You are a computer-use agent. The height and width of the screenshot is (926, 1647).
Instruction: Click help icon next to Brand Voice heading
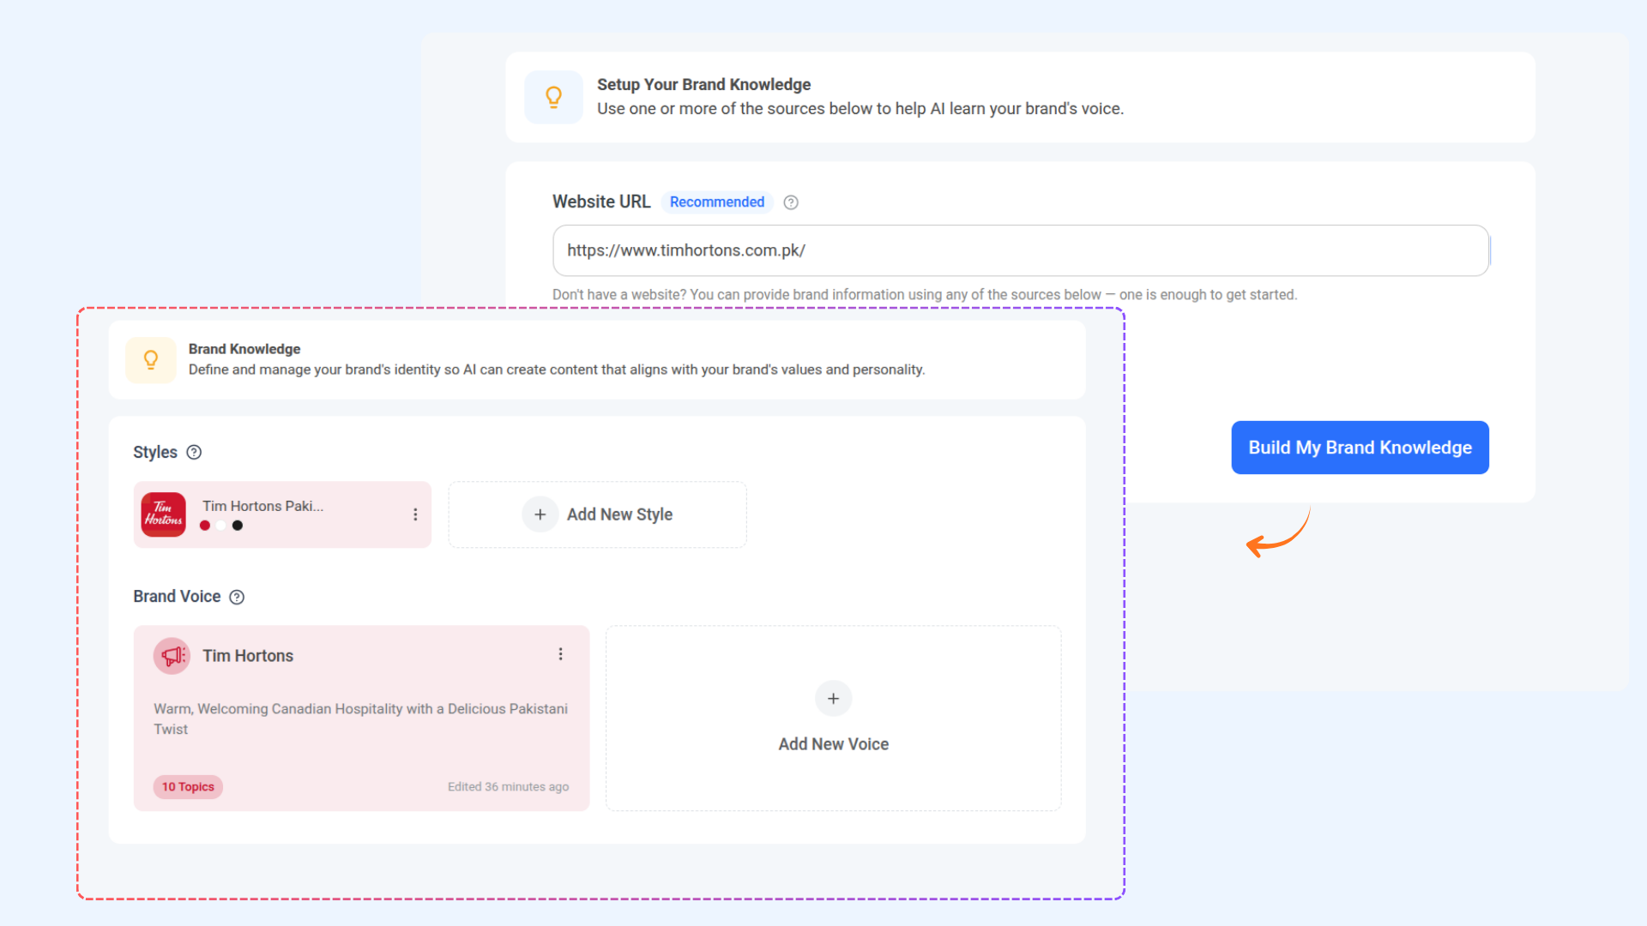(x=237, y=597)
